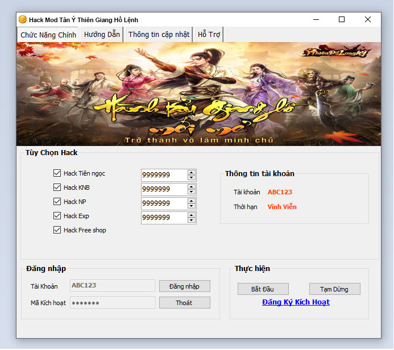Click the Hack NP amount field
Screen dimensions: 394x350
[x=164, y=203]
